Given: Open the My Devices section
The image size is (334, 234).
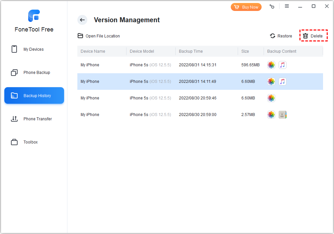Looking at the screenshot, I should 34,49.
